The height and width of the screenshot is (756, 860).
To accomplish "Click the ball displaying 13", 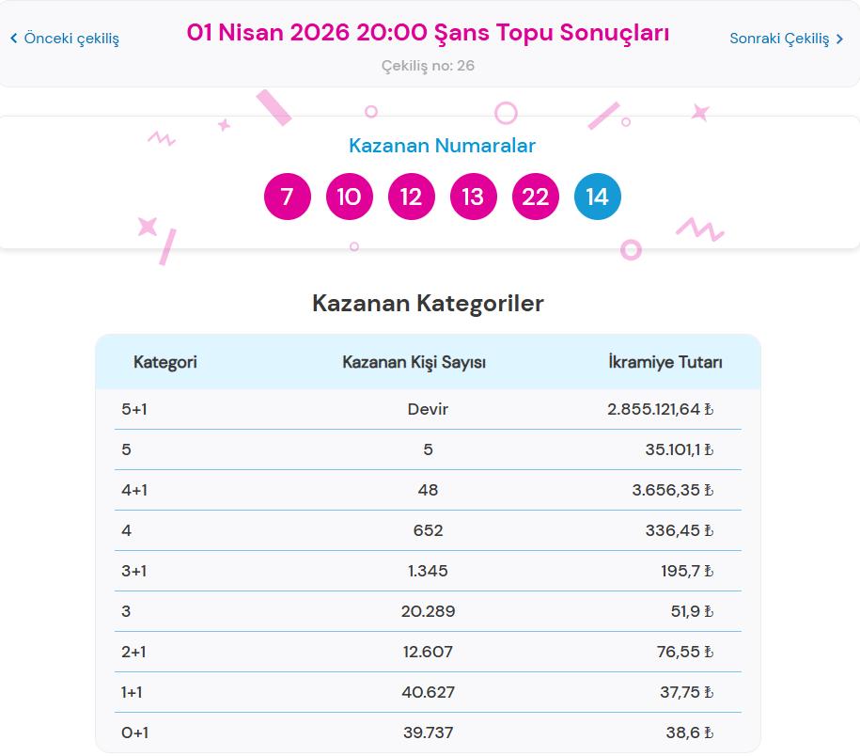I will coord(473,197).
